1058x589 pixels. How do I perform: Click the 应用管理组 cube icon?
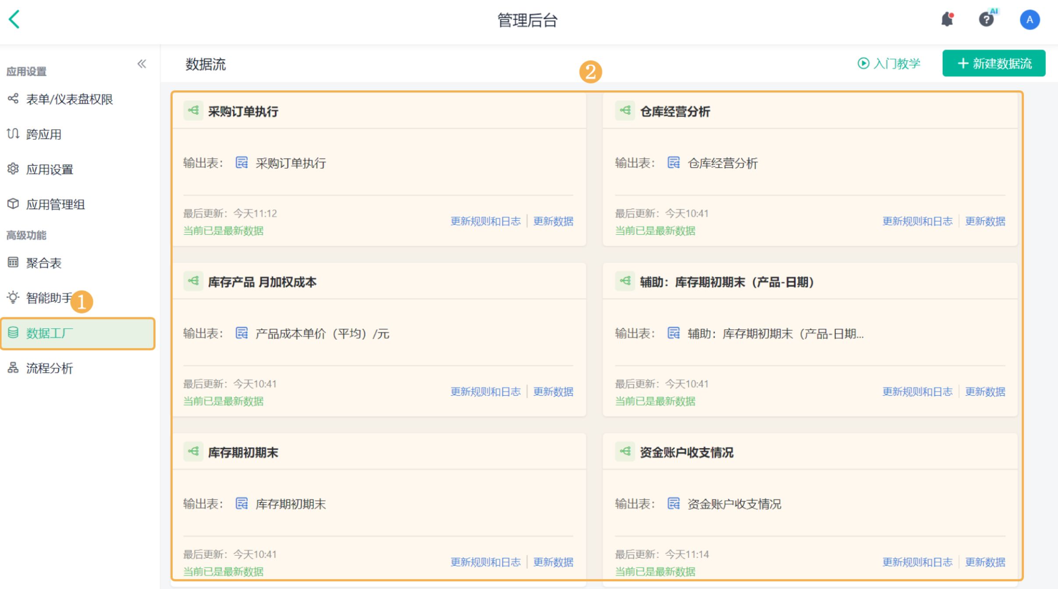(x=13, y=204)
